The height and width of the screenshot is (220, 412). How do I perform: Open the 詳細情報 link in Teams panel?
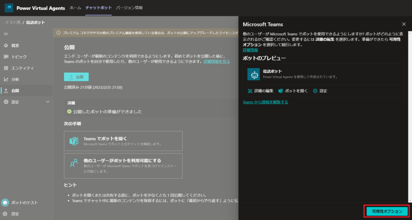[x=250, y=50]
